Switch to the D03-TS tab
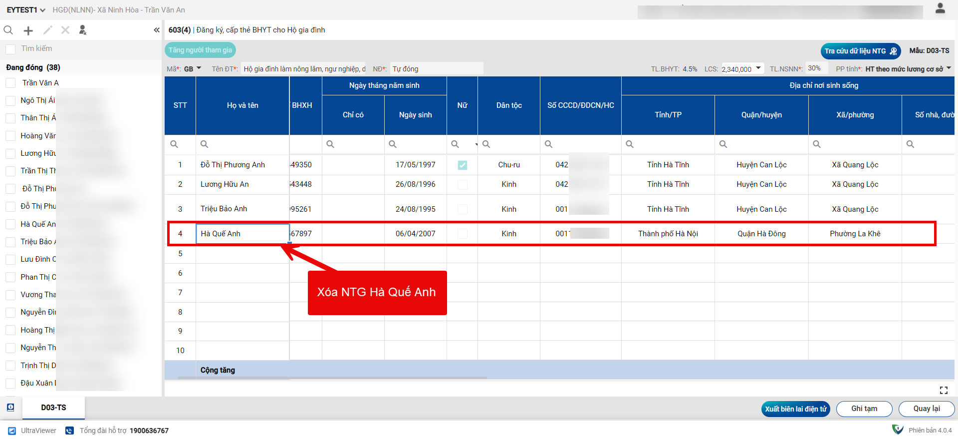 pyautogui.click(x=53, y=408)
